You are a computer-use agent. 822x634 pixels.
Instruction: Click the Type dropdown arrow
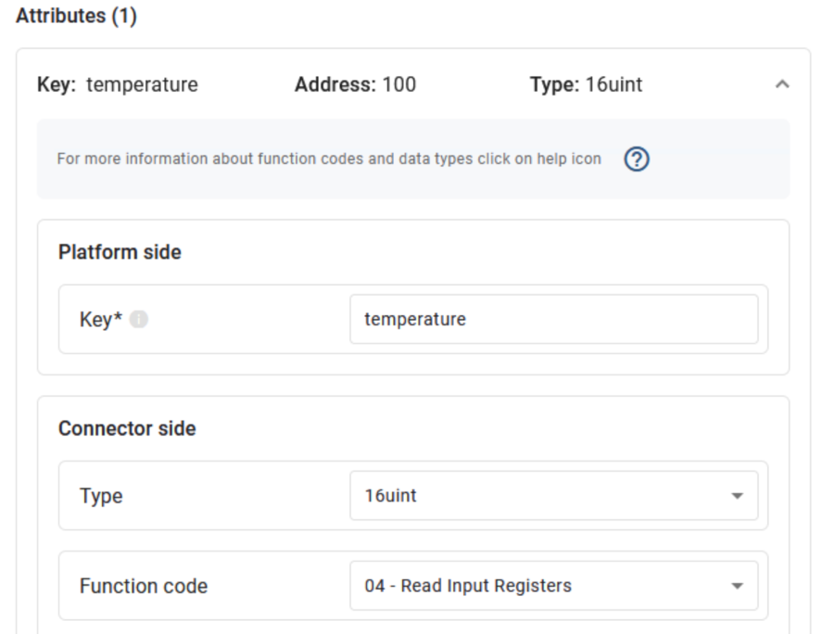(737, 496)
